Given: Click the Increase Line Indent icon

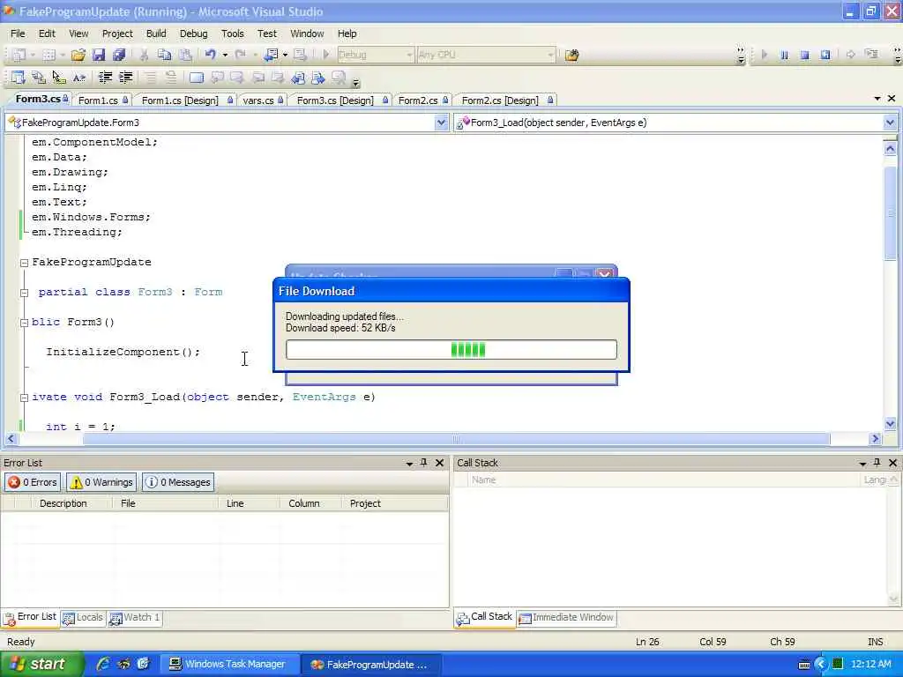Looking at the screenshot, I should (x=125, y=78).
